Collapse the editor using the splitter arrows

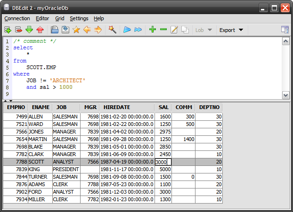pos(5,101)
